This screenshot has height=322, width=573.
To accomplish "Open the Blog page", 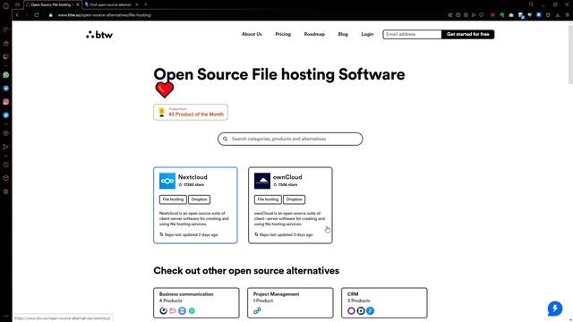I will coord(343,34).
